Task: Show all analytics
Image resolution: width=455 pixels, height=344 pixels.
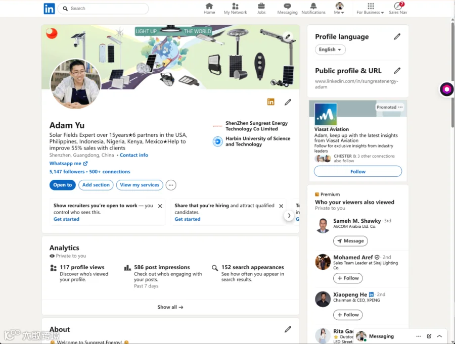Action: click(170, 307)
